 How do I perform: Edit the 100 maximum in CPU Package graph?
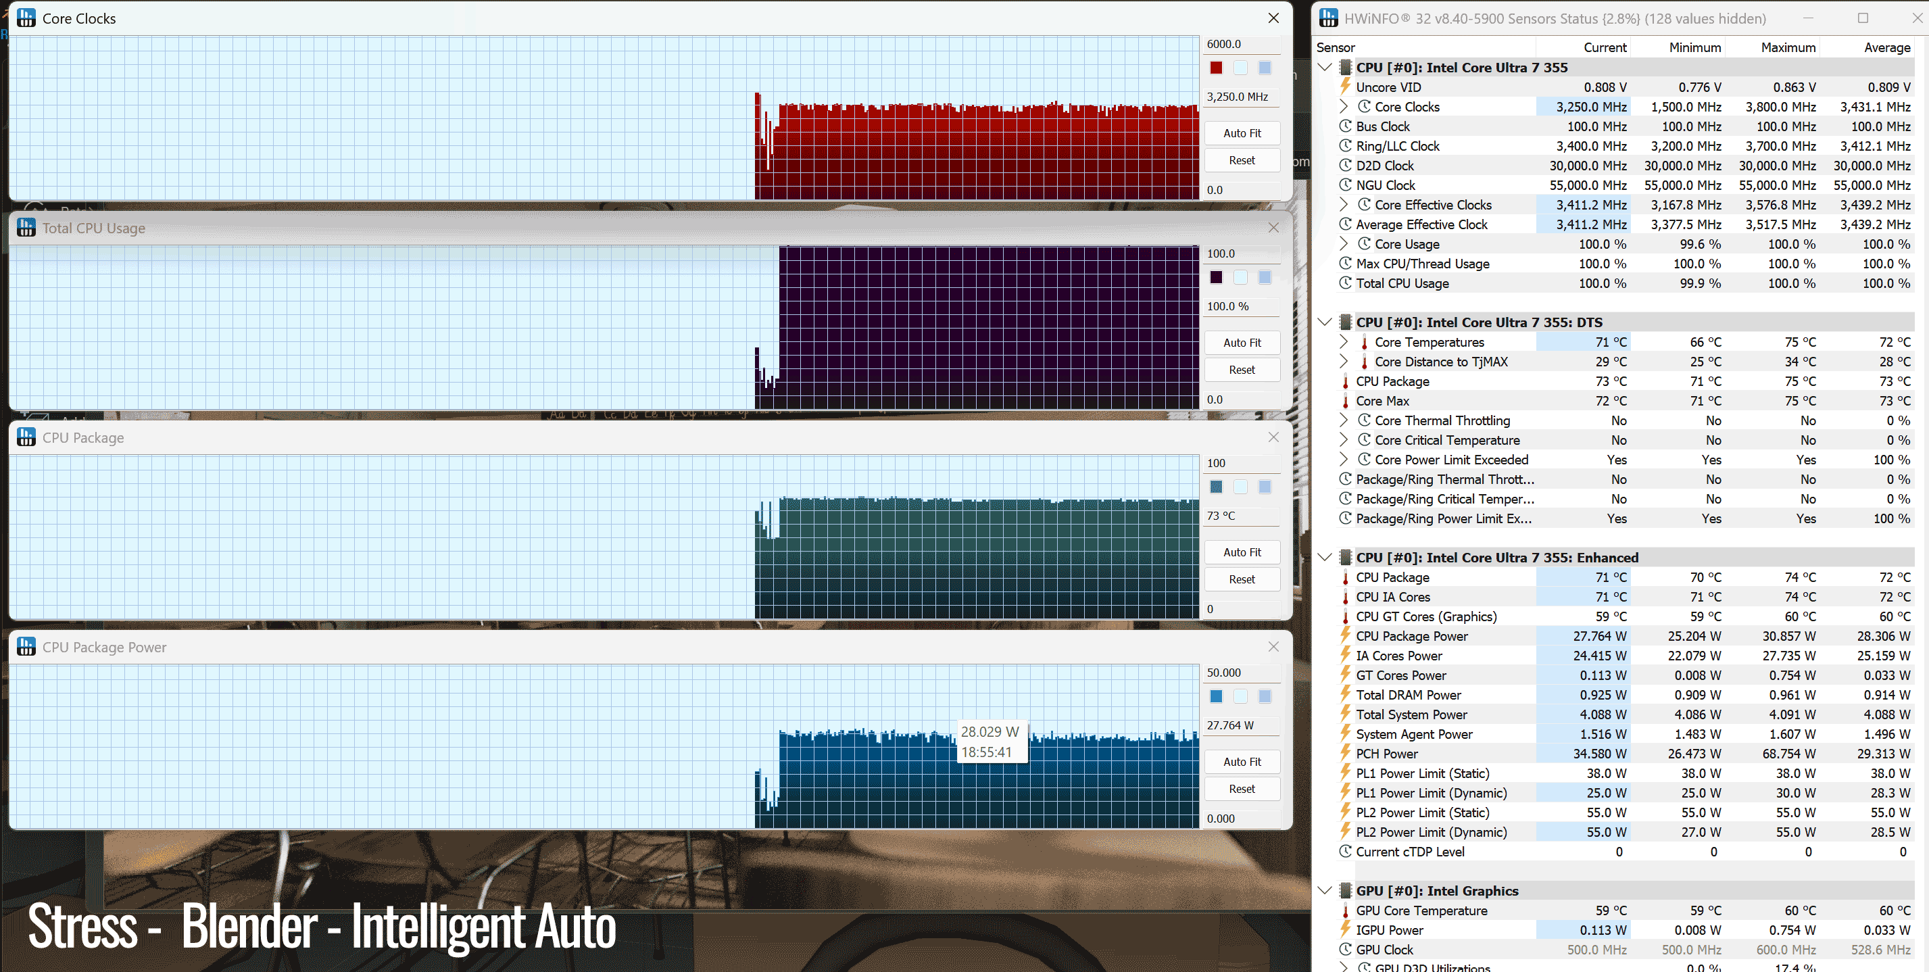coord(1242,464)
